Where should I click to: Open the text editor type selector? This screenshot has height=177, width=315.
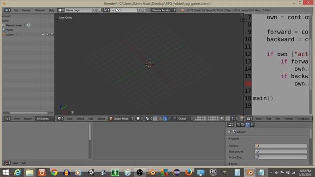click(249, 118)
